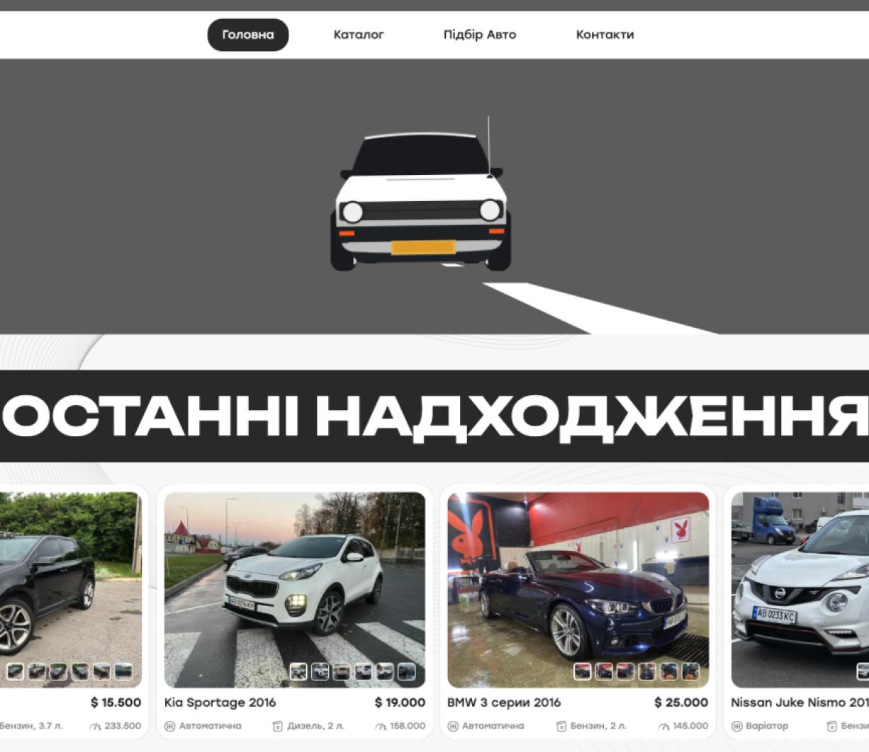Viewport: 869px width, 752px height.
Task: Click the transmission icon on the Kia Sportage card
Action: pyautogui.click(x=169, y=726)
